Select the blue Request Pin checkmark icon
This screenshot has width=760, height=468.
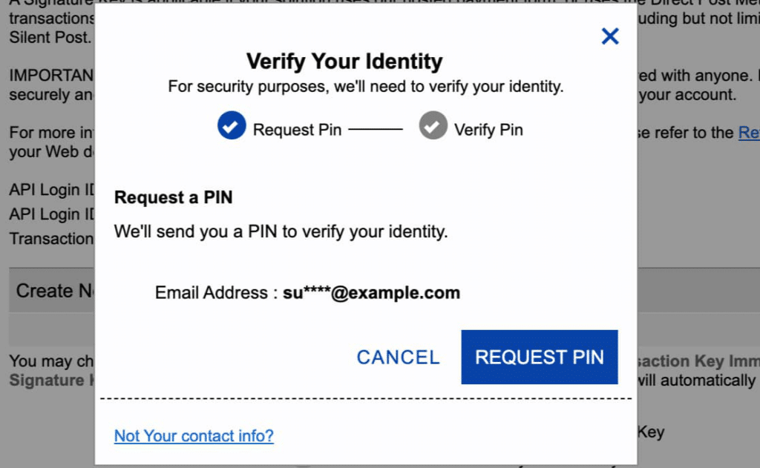231,126
